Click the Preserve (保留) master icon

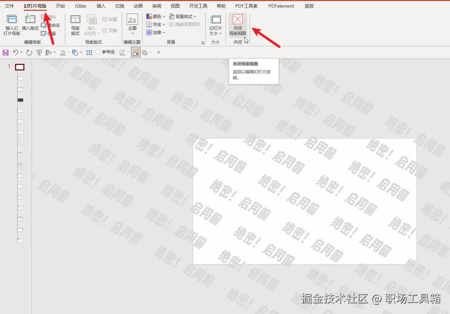click(x=44, y=34)
